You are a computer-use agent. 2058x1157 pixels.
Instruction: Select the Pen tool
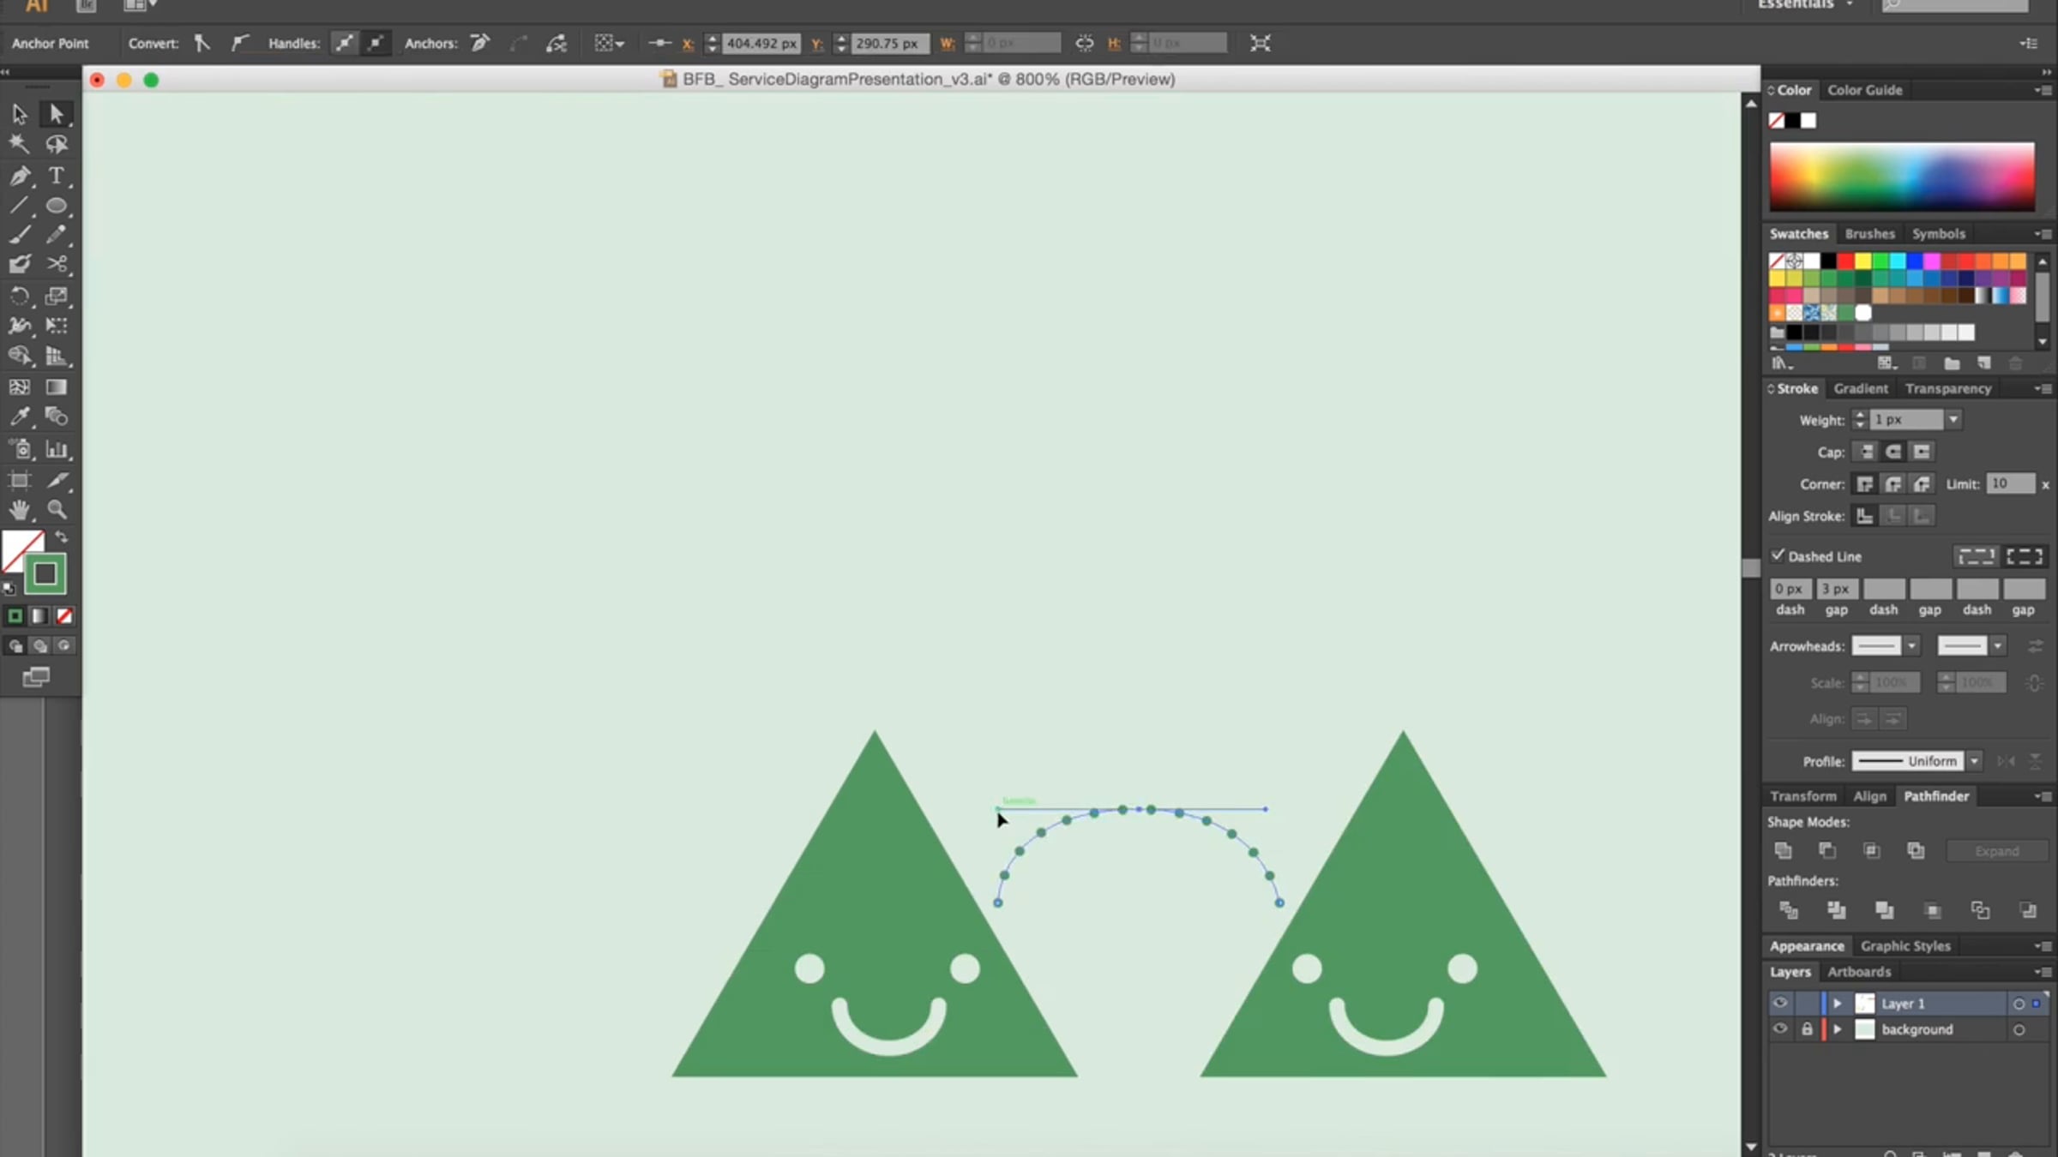20,177
